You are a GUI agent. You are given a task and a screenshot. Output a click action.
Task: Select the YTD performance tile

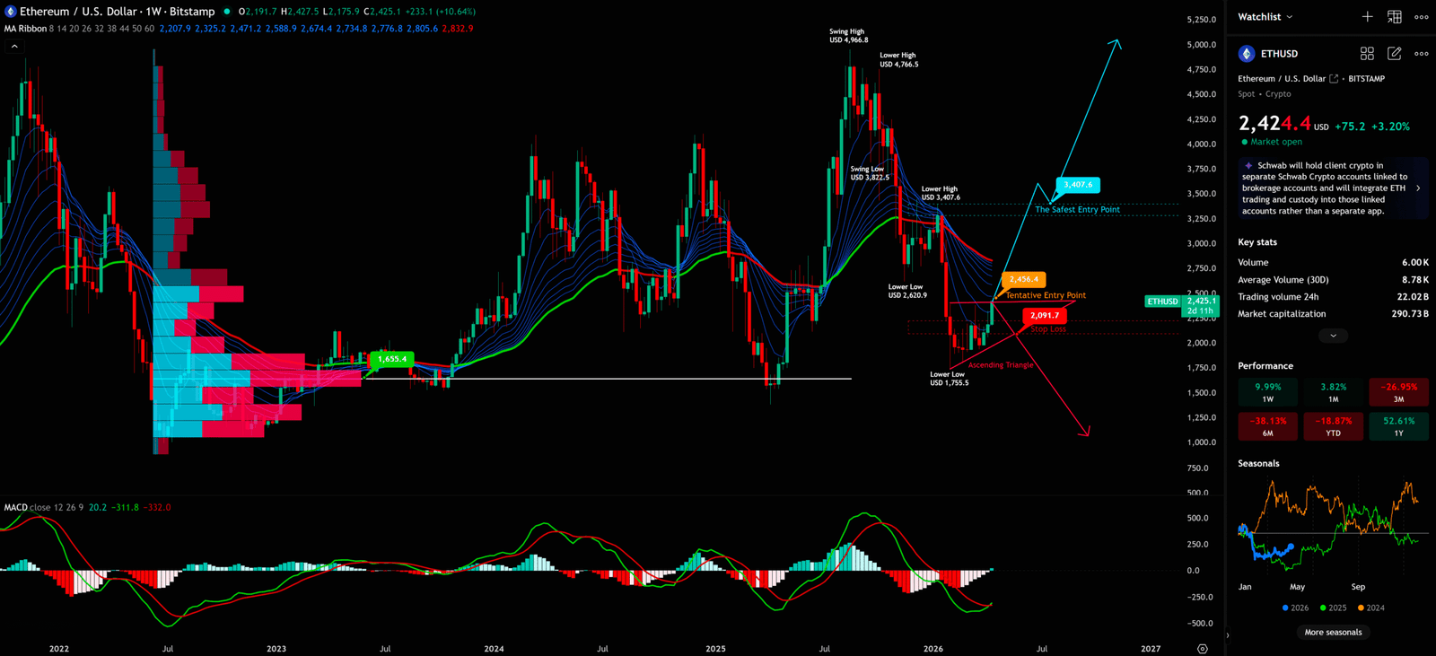tap(1333, 426)
